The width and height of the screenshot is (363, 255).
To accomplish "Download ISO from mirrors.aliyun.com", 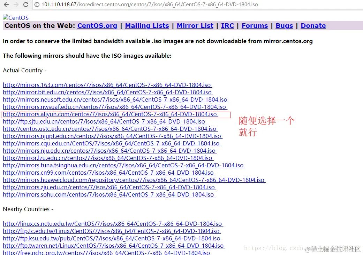I will (x=111, y=114).
